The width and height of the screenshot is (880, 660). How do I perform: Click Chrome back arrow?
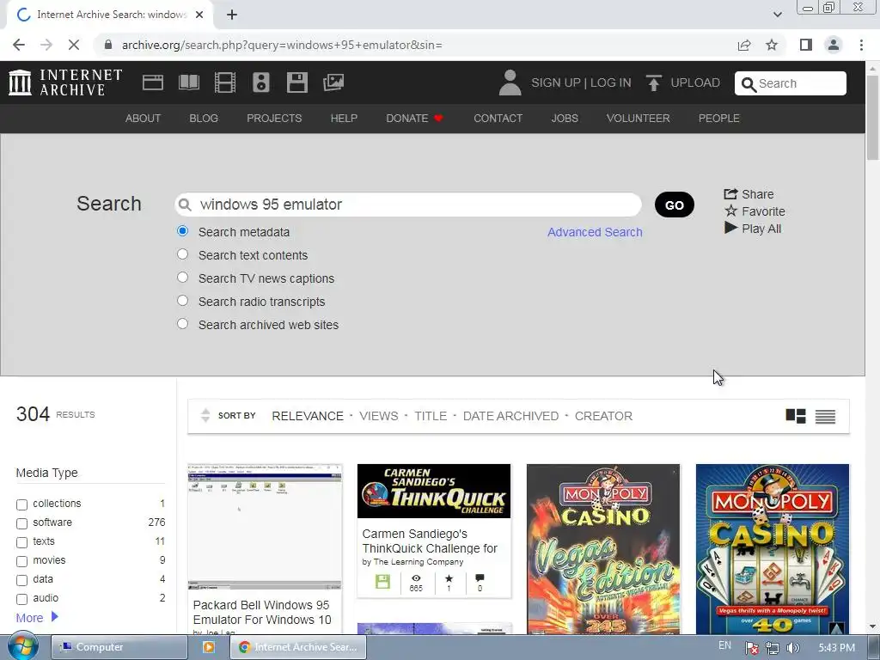(x=19, y=45)
